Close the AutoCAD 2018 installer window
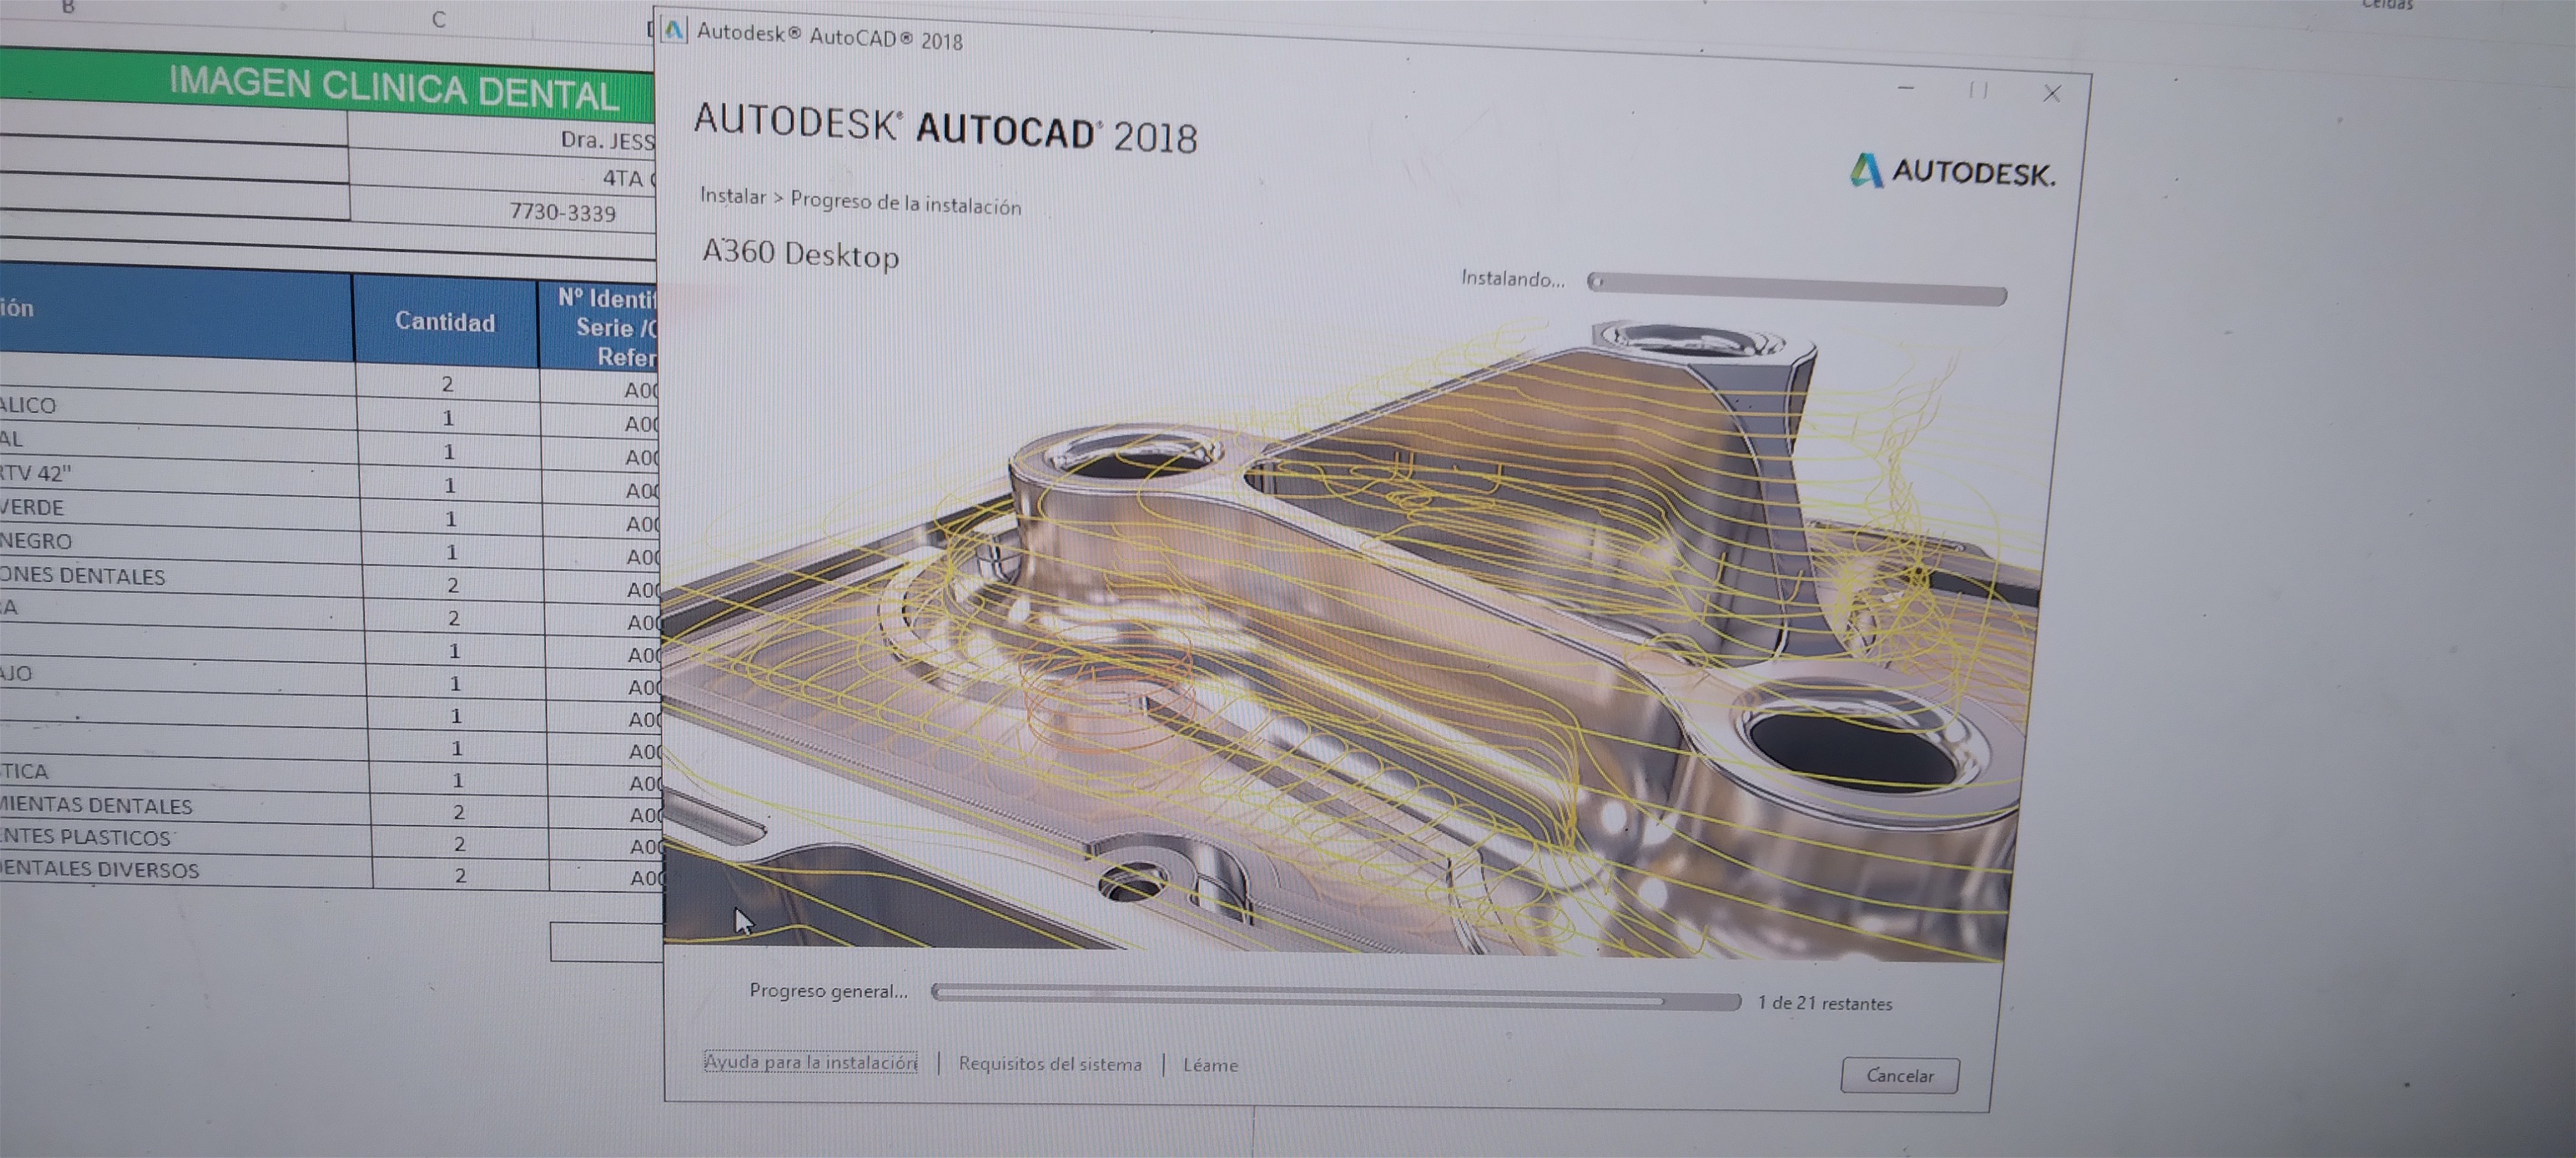 (2052, 93)
